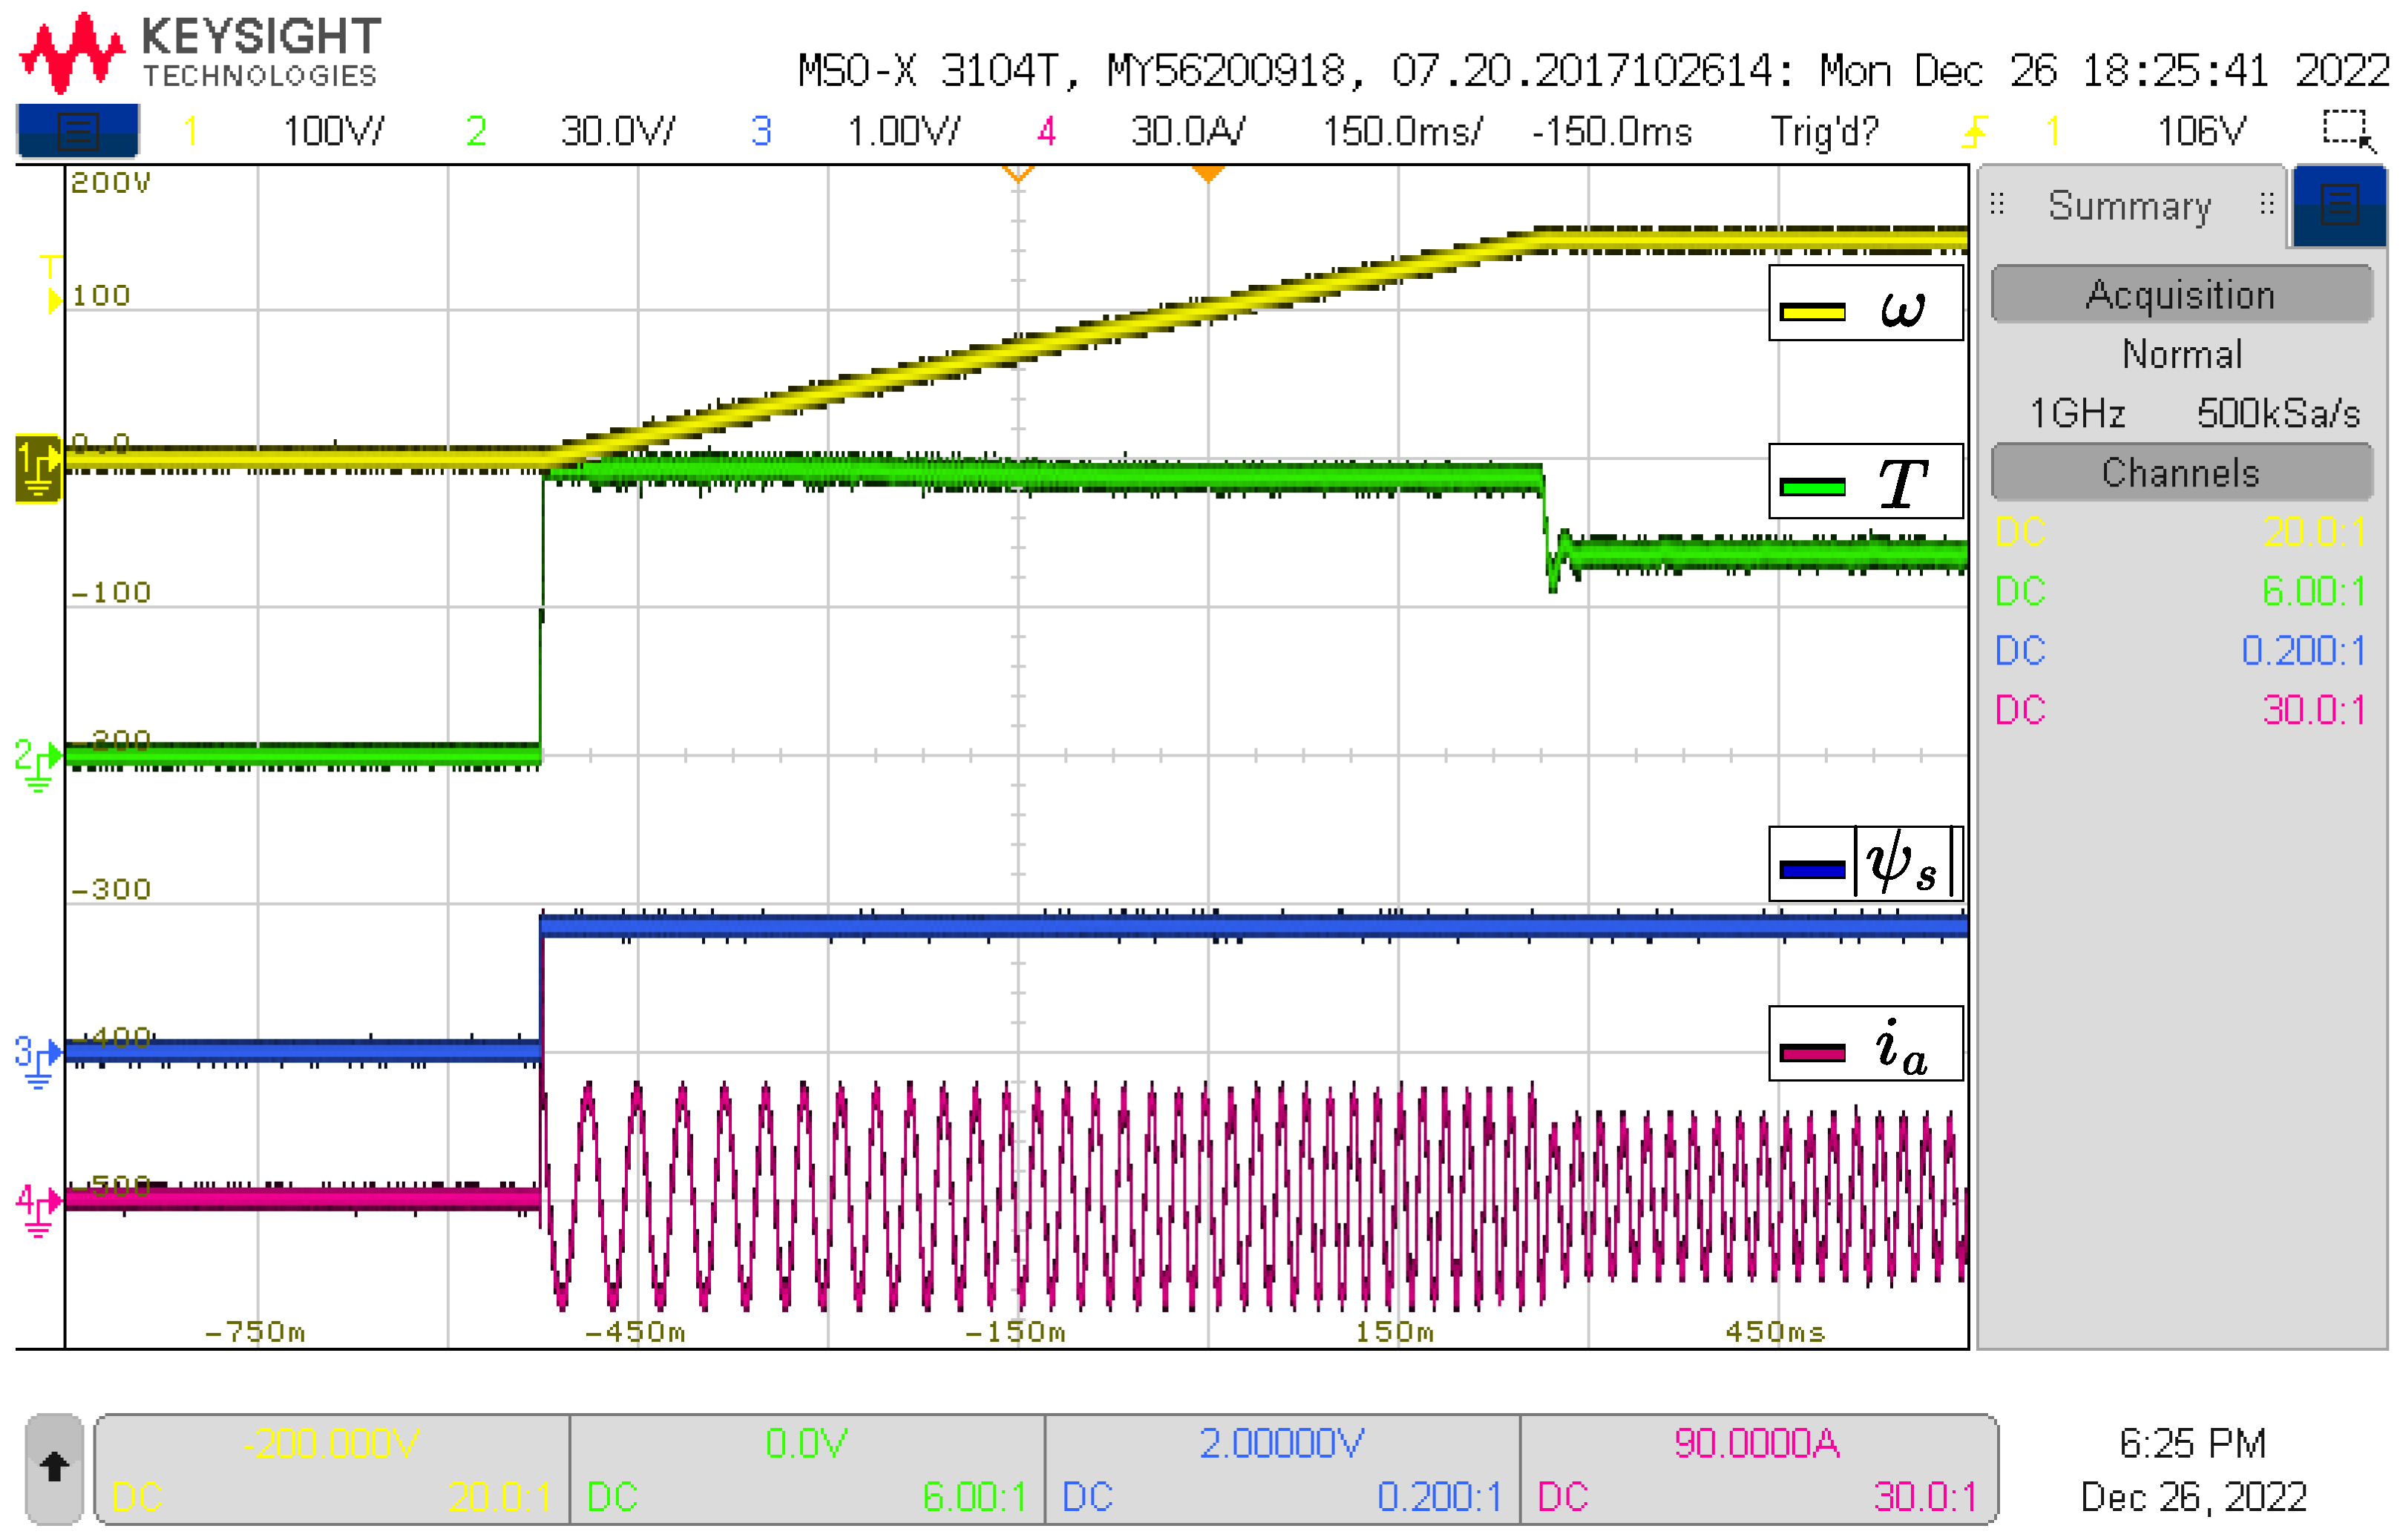Click the -450m time axis label

(x=635, y=1332)
